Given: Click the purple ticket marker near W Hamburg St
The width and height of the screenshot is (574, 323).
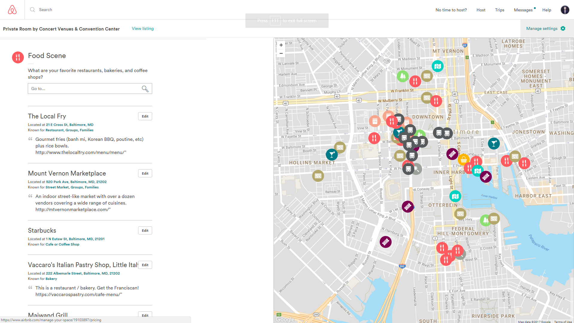Looking at the screenshot, I should click(385, 242).
